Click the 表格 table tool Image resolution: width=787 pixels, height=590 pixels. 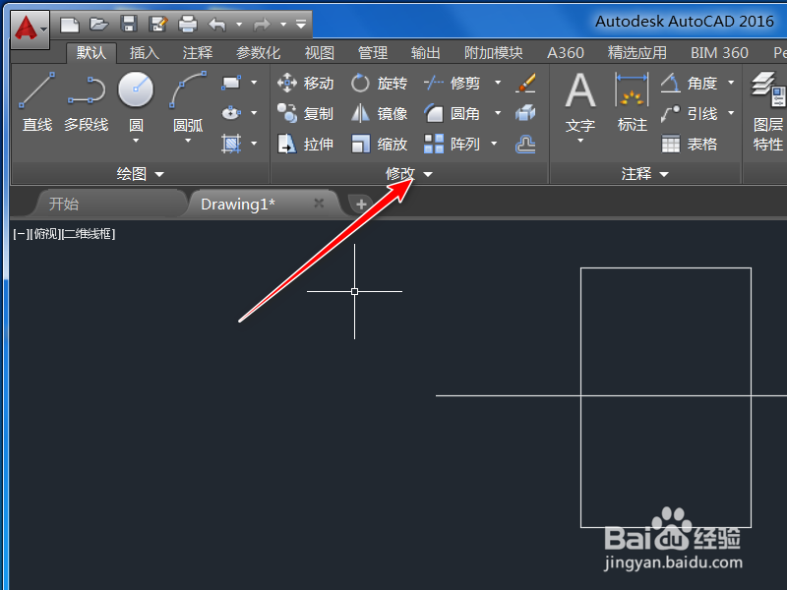pos(689,144)
